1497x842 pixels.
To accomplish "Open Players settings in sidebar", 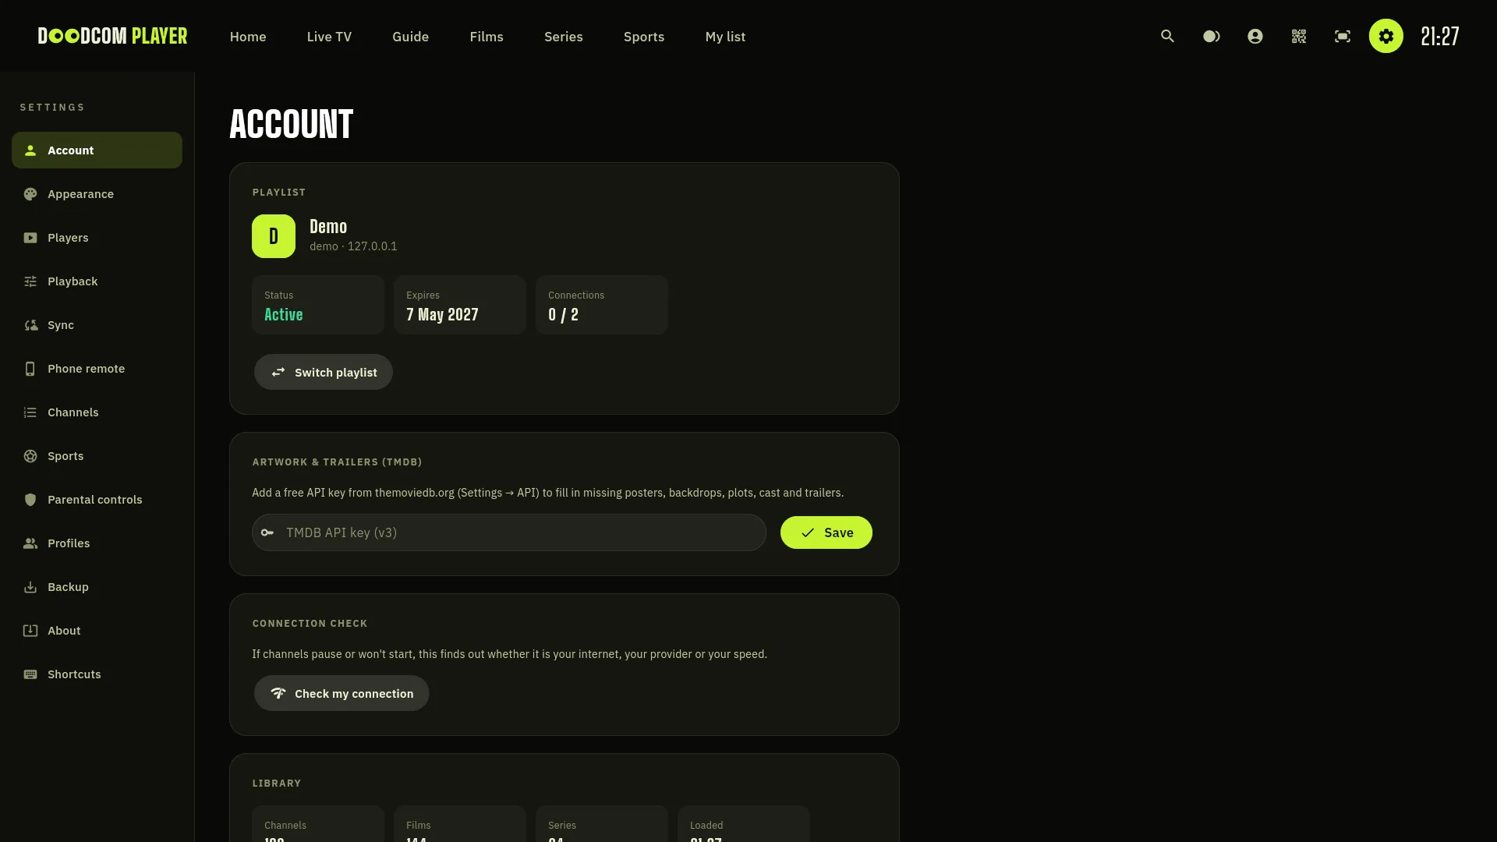I will point(97,237).
